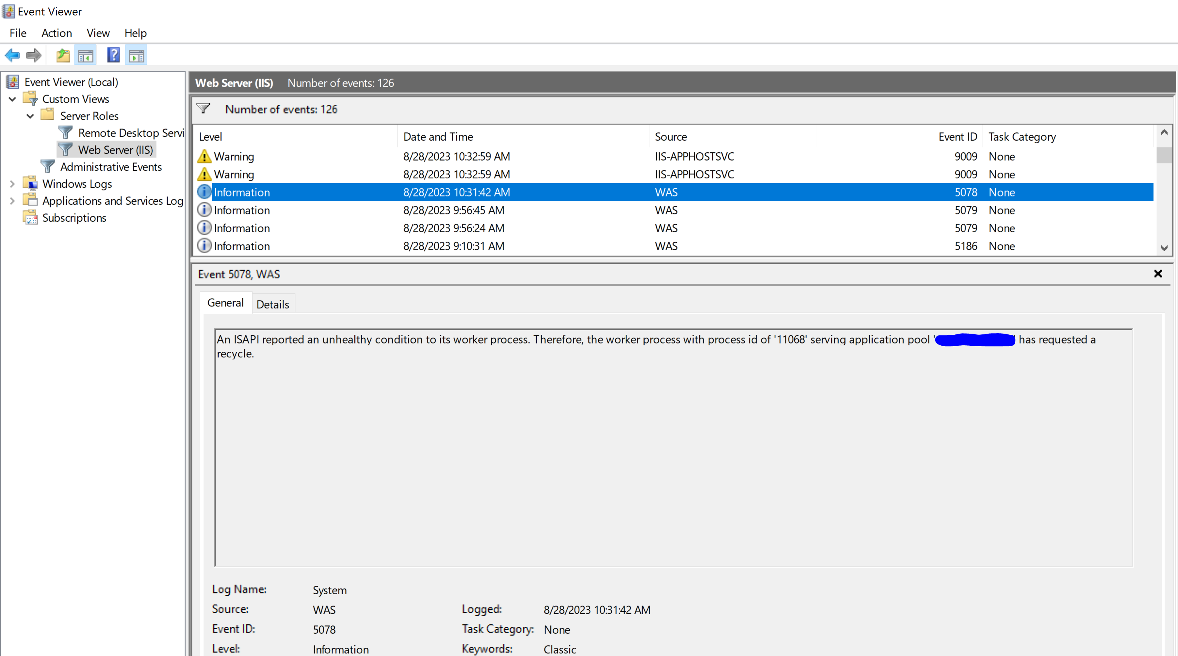Image resolution: width=1178 pixels, height=656 pixels.
Task: Click the back navigation arrow in the toolbar
Action: (x=12, y=55)
